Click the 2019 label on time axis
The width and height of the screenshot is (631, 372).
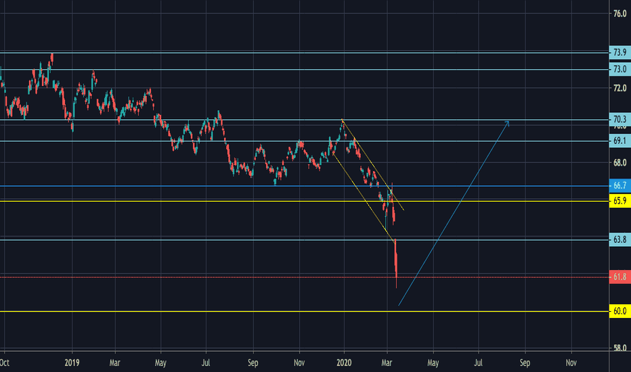click(72, 363)
